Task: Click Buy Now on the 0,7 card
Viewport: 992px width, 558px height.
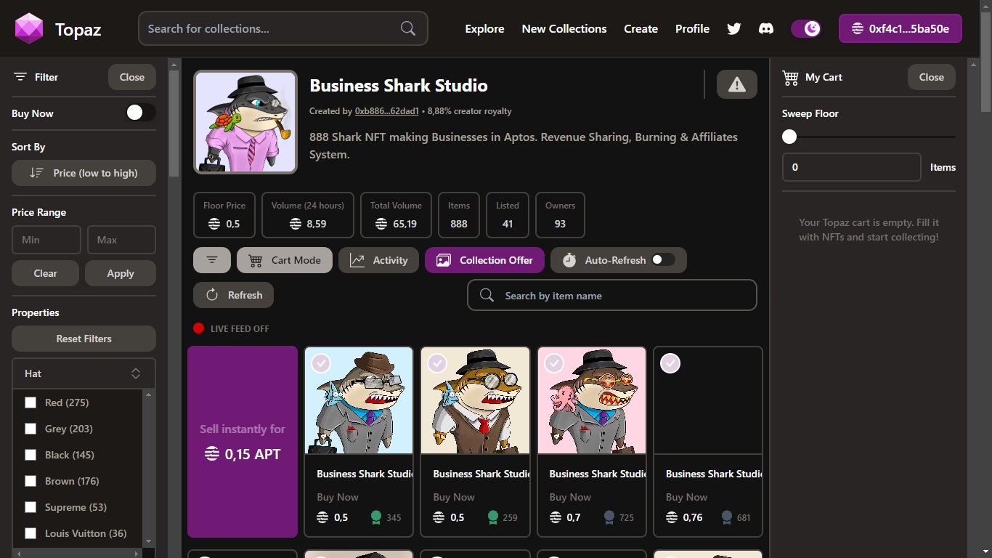Action: (570, 497)
